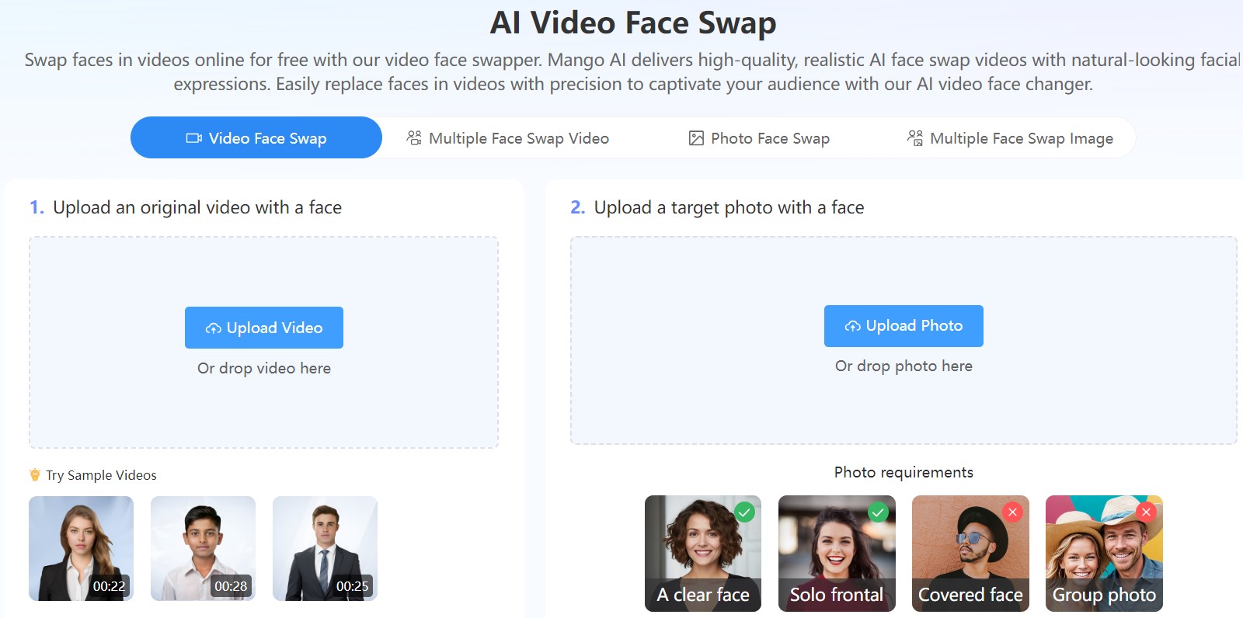Click the 'Solo frontal' example photo
This screenshot has width=1243, height=618.
pos(837,554)
